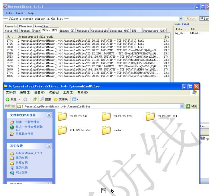Click the 搜索 search toolbar button

pyautogui.click(x=46, y=99)
